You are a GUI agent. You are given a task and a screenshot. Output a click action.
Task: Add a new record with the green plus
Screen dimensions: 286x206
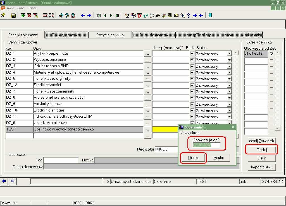[23, 15]
